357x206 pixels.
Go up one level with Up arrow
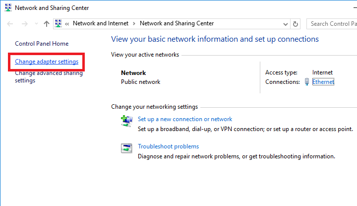tap(46, 24)
